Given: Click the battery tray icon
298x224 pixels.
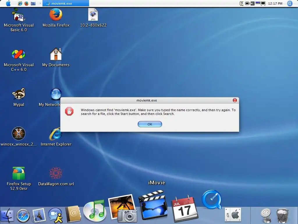Looking at the screenshot, I should (x=247, y=3).
